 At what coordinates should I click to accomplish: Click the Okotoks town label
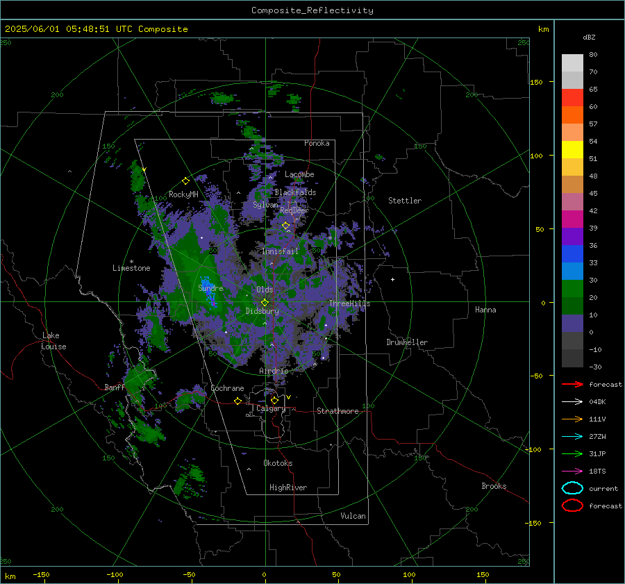click(x=278, y=463)
